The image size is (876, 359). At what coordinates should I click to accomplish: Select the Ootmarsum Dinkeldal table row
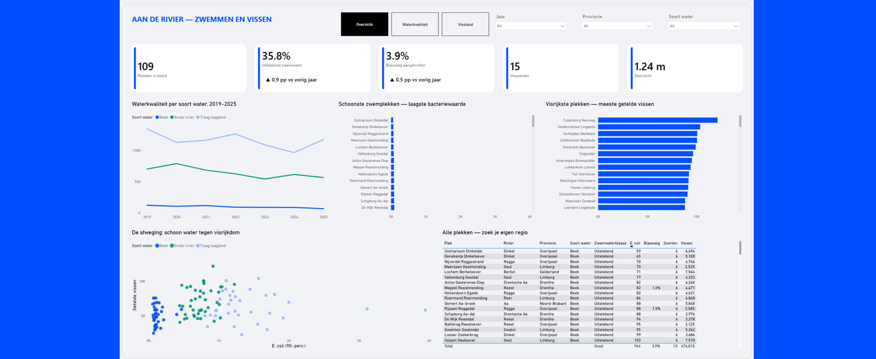[569, 251]
